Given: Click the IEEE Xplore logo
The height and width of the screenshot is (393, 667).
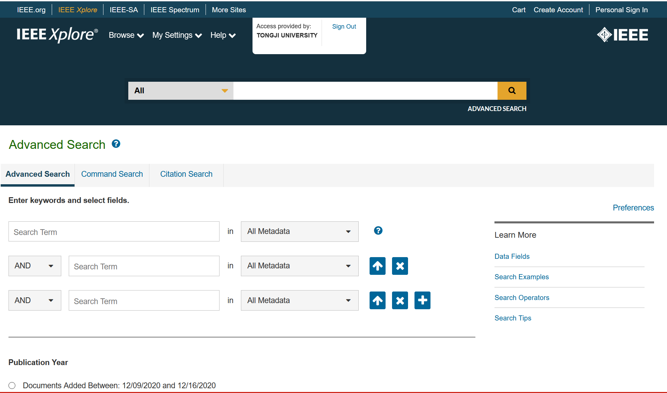Looking at the screenshot, I should click(57, 35).
